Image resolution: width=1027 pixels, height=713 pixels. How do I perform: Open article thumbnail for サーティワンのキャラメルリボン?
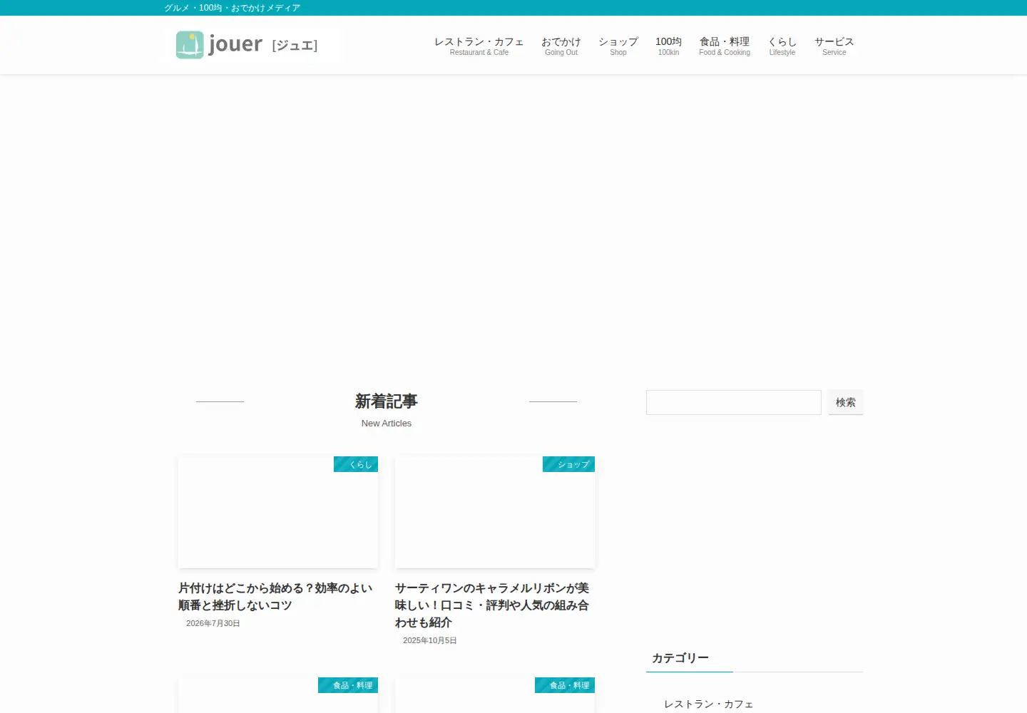coord(495,512)
